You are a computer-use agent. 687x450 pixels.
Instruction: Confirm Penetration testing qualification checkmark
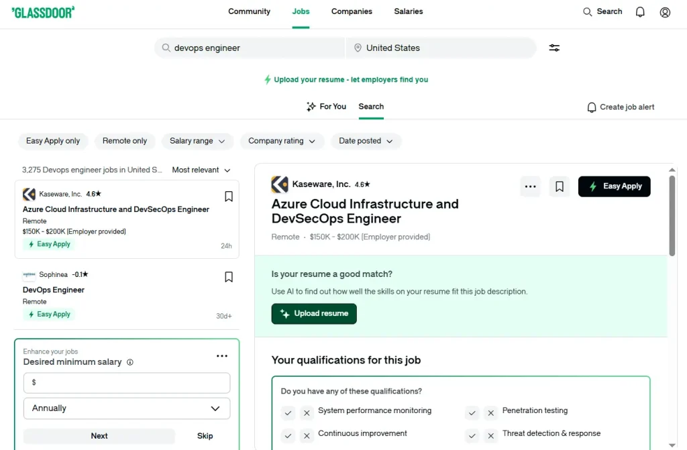(x=472, y=412)
